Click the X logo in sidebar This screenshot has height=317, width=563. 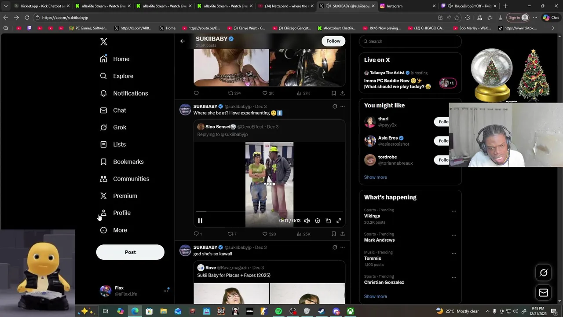[x=104, y=42]
